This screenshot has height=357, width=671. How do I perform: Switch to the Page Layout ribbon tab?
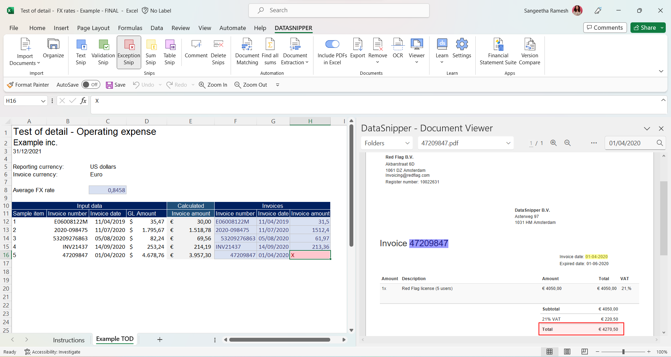(93, 28)
